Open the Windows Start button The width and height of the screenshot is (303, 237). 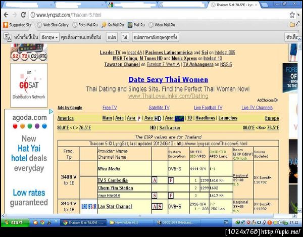[x=15, y=223]
